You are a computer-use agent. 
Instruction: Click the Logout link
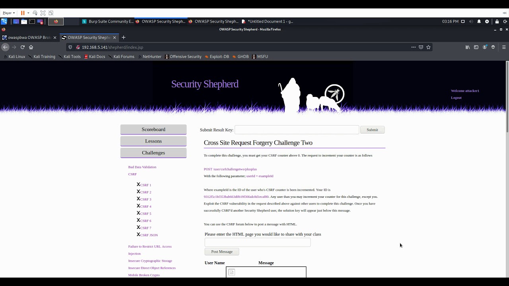tap(456, 98)
